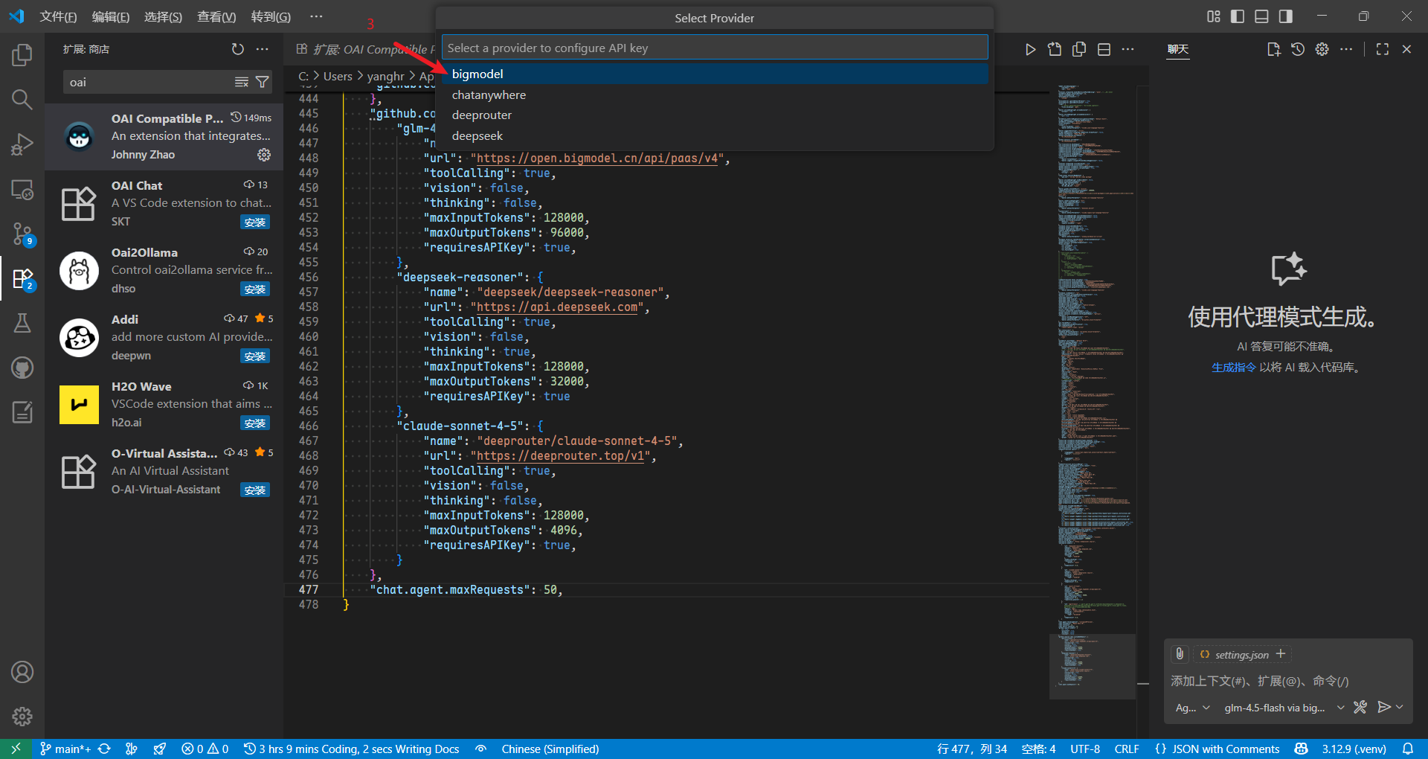Select JSON with Comments language mode
Viewport: 1428px width, 759px height.
click(x=1226, y=749)
